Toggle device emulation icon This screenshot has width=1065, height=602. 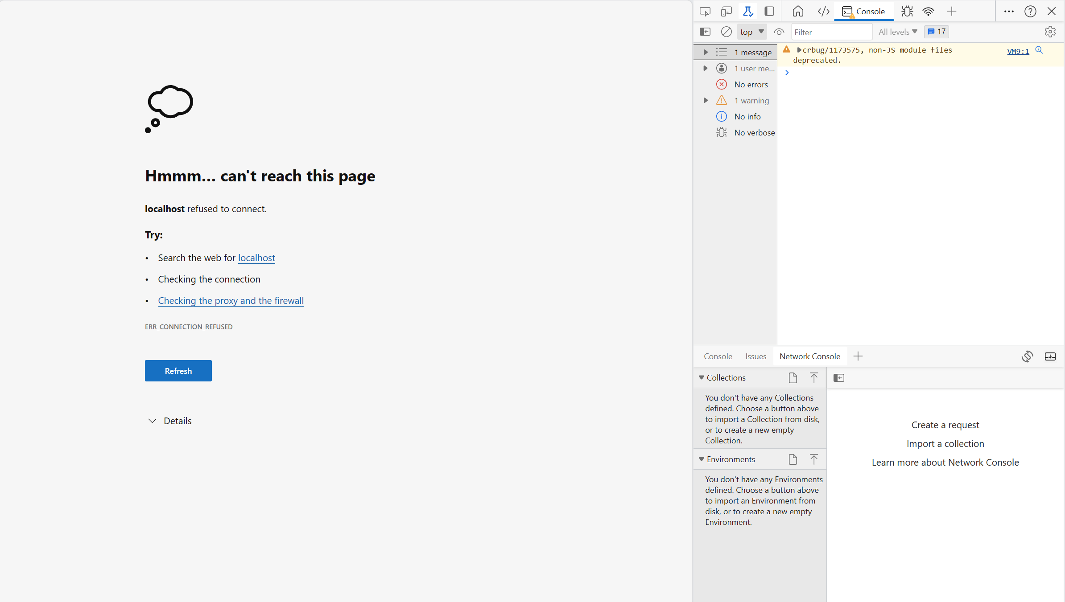726,12
